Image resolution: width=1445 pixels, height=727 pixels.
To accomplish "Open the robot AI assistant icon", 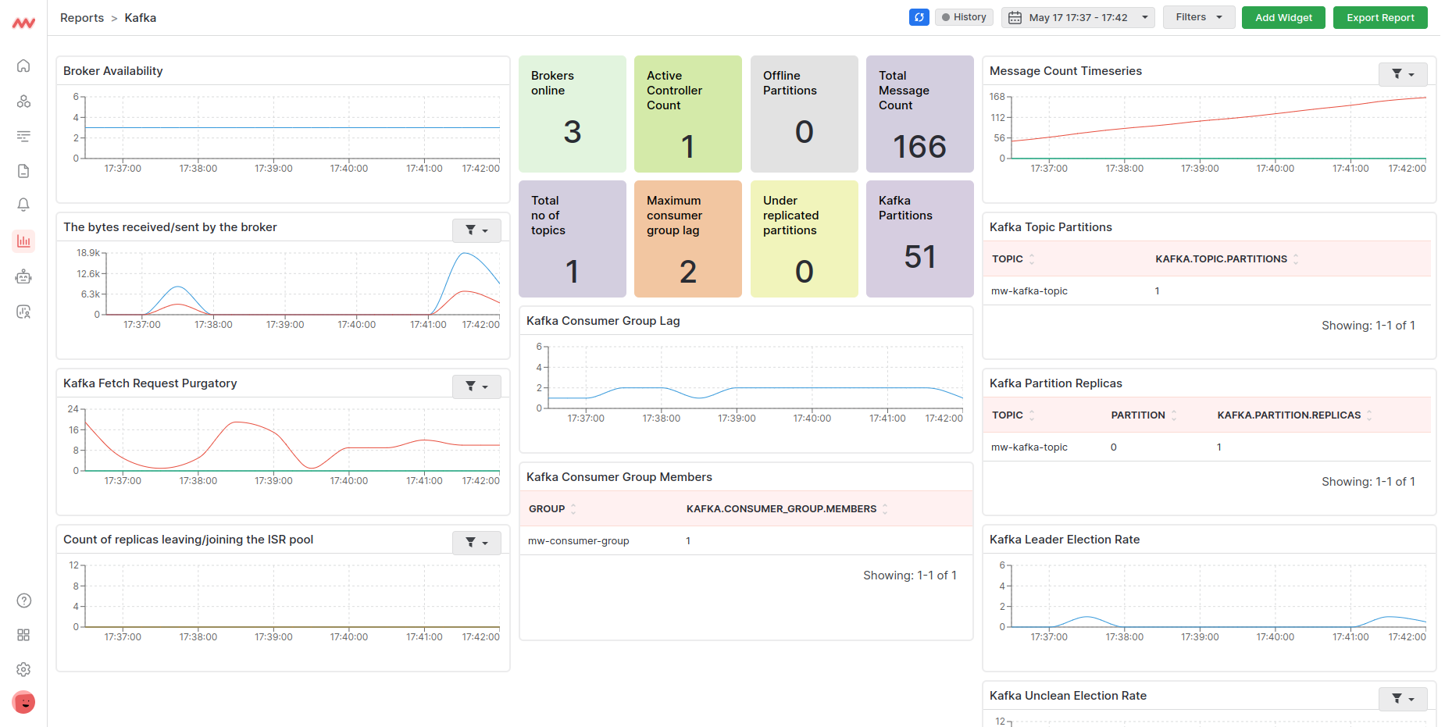I will click(x=23, y=276).
